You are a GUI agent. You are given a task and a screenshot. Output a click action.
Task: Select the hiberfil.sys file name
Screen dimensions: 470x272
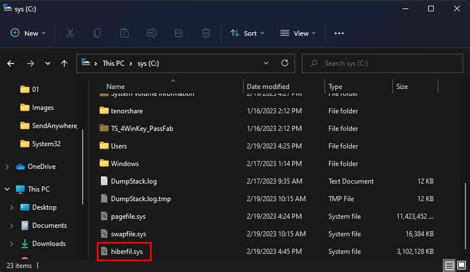(x=127, y=251)
